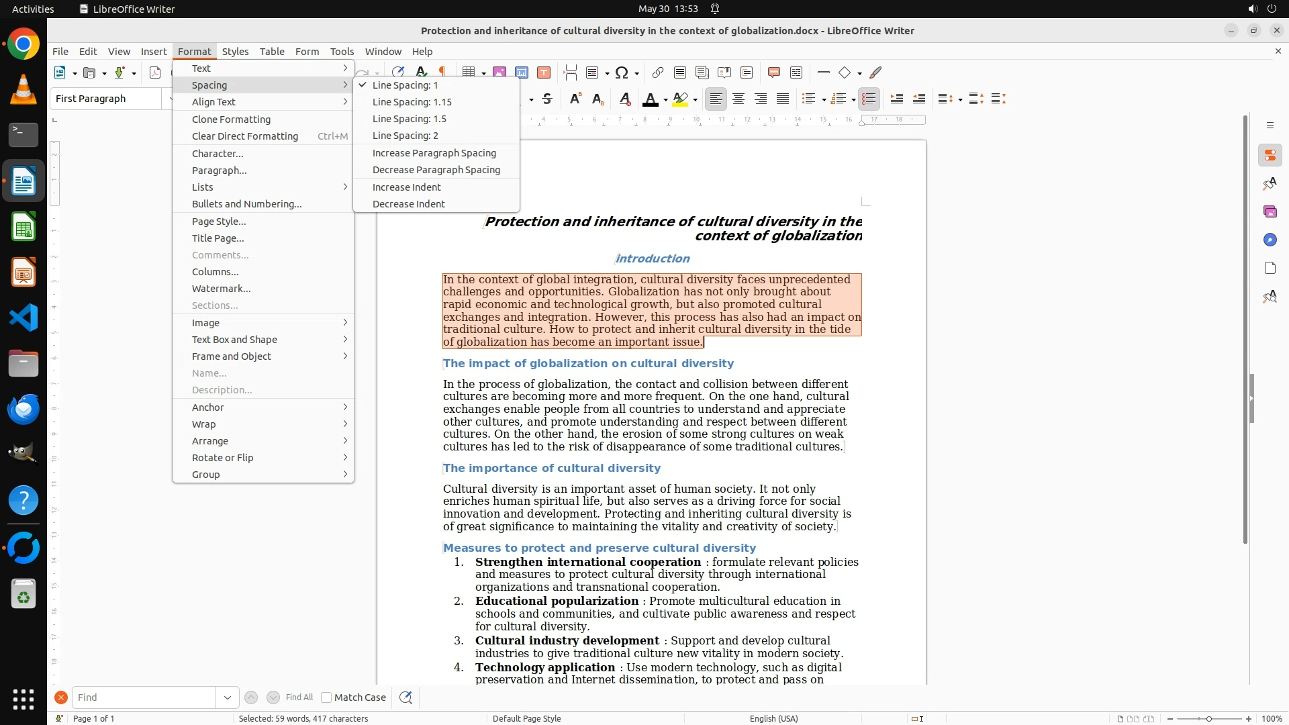
Task: Apply the font color swatch
Action: coord(649,99)
